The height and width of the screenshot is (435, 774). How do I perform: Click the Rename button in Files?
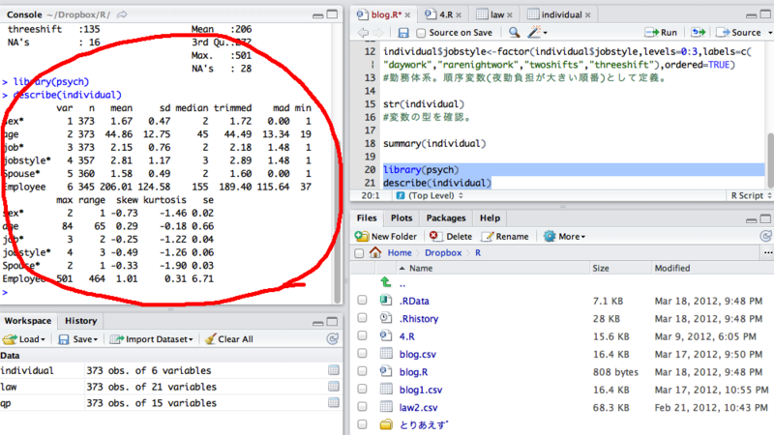505,236
